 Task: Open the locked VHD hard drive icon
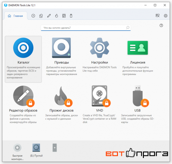pos(101,96)
